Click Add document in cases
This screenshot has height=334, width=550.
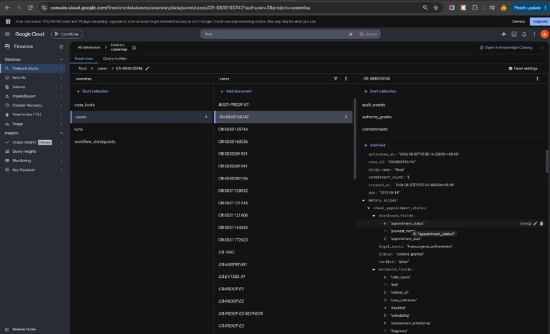coord(235,92)
